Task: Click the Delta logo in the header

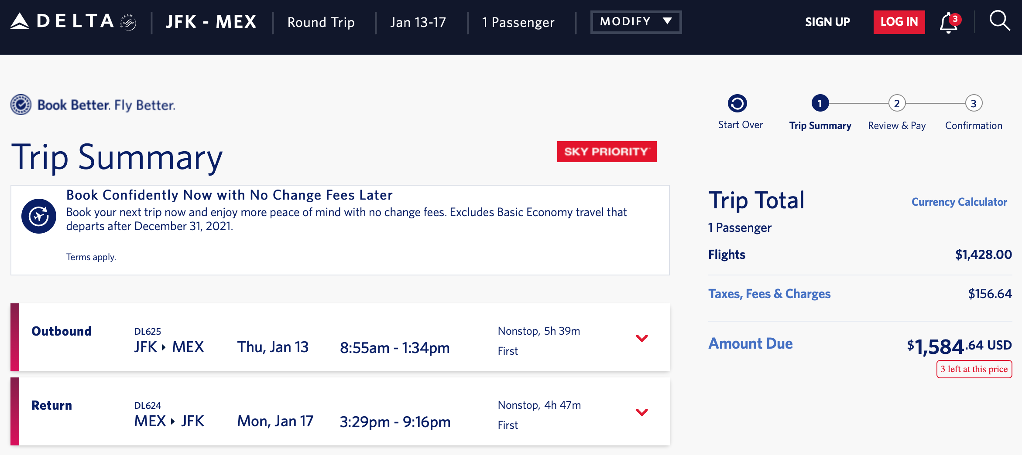Action: pyautogui.click(x=61, y=20)
